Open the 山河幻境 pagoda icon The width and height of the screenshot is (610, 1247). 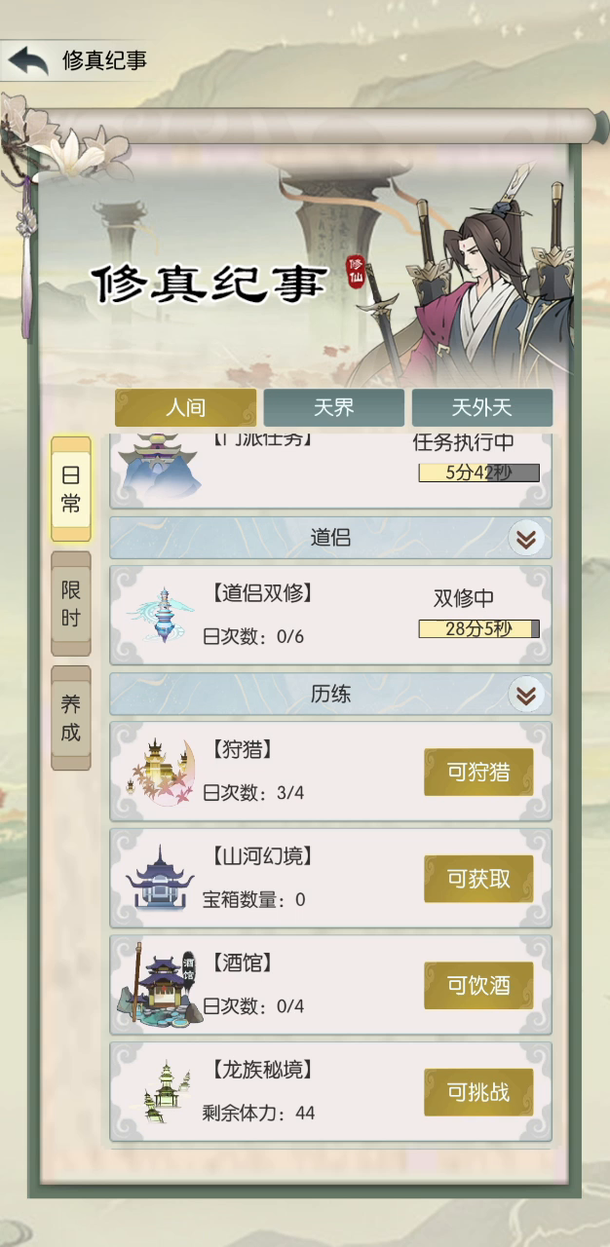[159, 879]
